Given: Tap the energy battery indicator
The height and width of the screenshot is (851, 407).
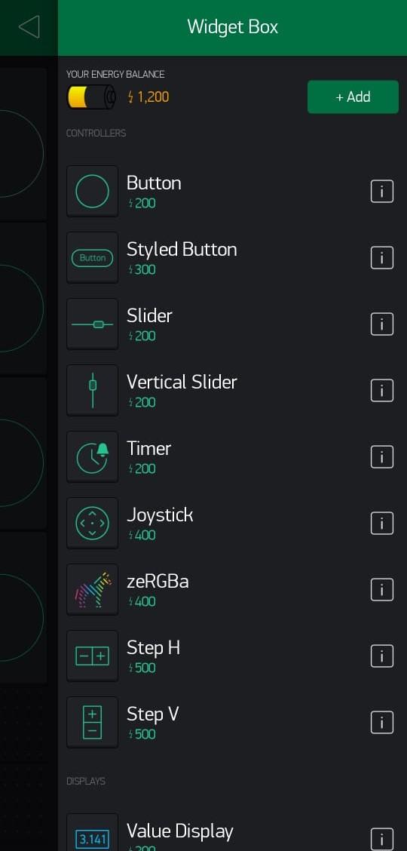Looking at the screenshot, I should coord(92,97).
